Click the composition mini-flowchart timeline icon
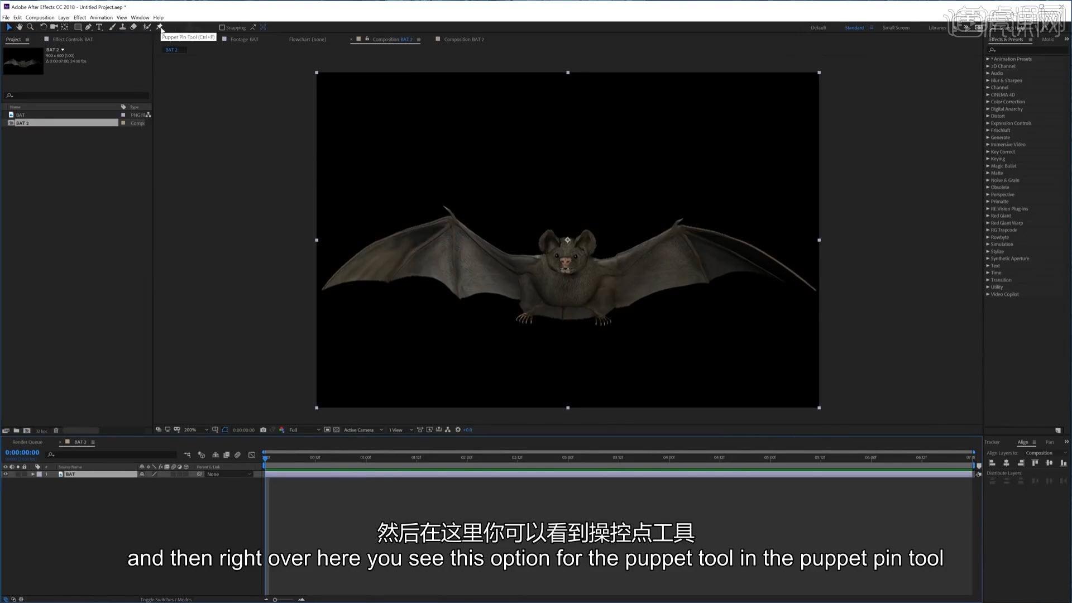This screenshot has height=603, width=1072. pyautogui.click(x=187, y=455)
